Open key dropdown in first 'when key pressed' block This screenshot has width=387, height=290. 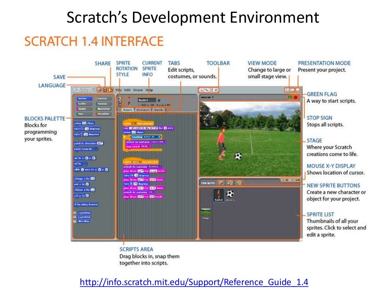[135, 123]
